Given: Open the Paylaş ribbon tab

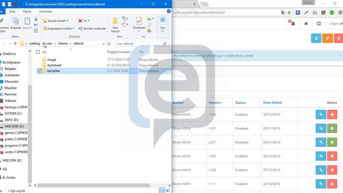Looking at the screenshot, I should click(x=27, y=11).
